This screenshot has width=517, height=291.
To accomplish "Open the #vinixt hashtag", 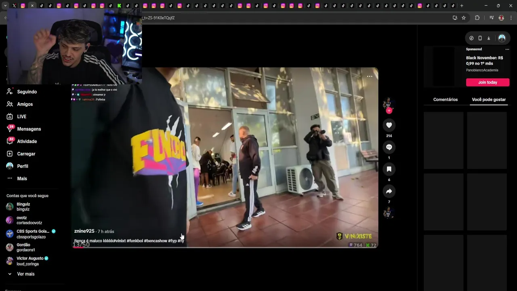I will tap(120, 241).
